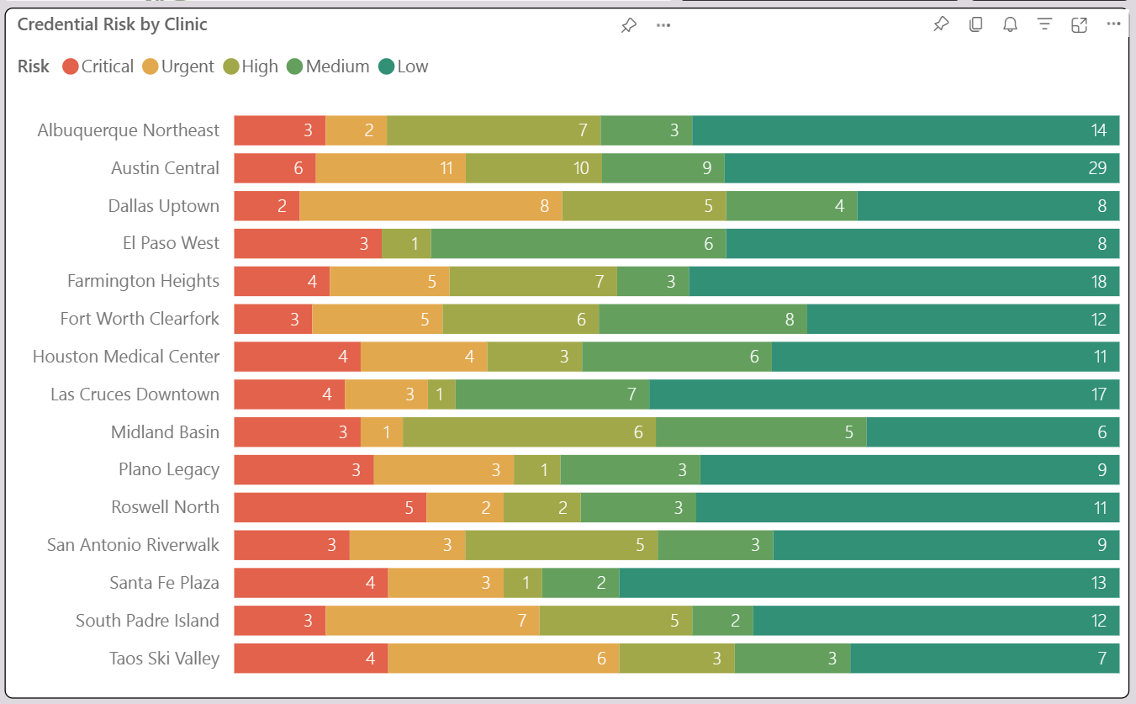
Task: Toggle Critical risk legend item
Action: point(98,66)
